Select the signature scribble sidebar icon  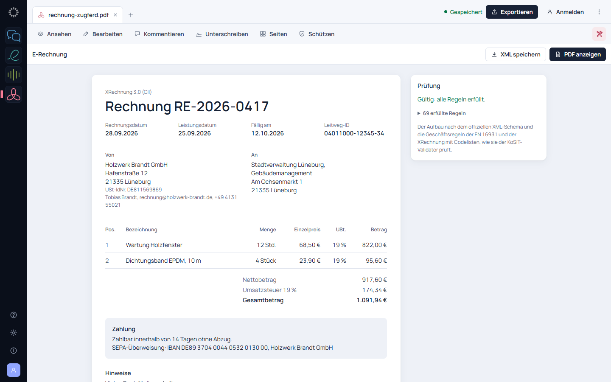[14, 55]
